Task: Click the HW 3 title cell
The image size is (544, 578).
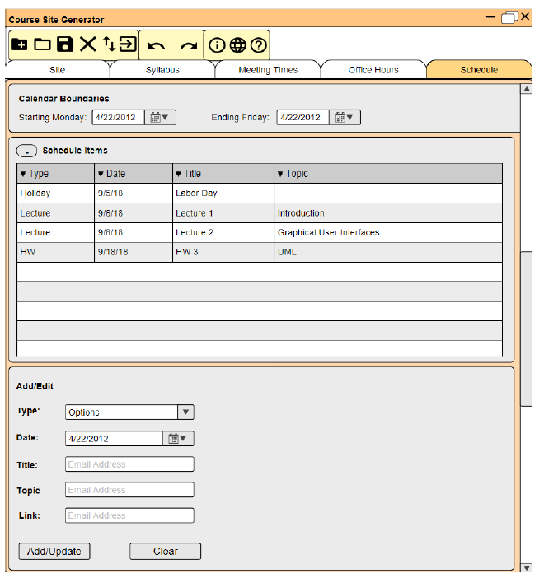Action: (x=223, y=252)
